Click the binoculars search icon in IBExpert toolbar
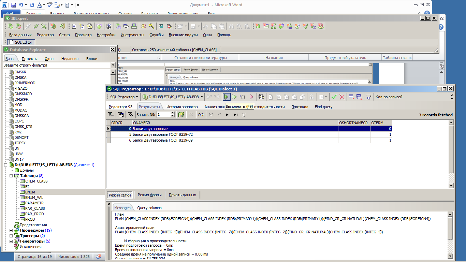466x262 pixels. click(x=109, y=26)
